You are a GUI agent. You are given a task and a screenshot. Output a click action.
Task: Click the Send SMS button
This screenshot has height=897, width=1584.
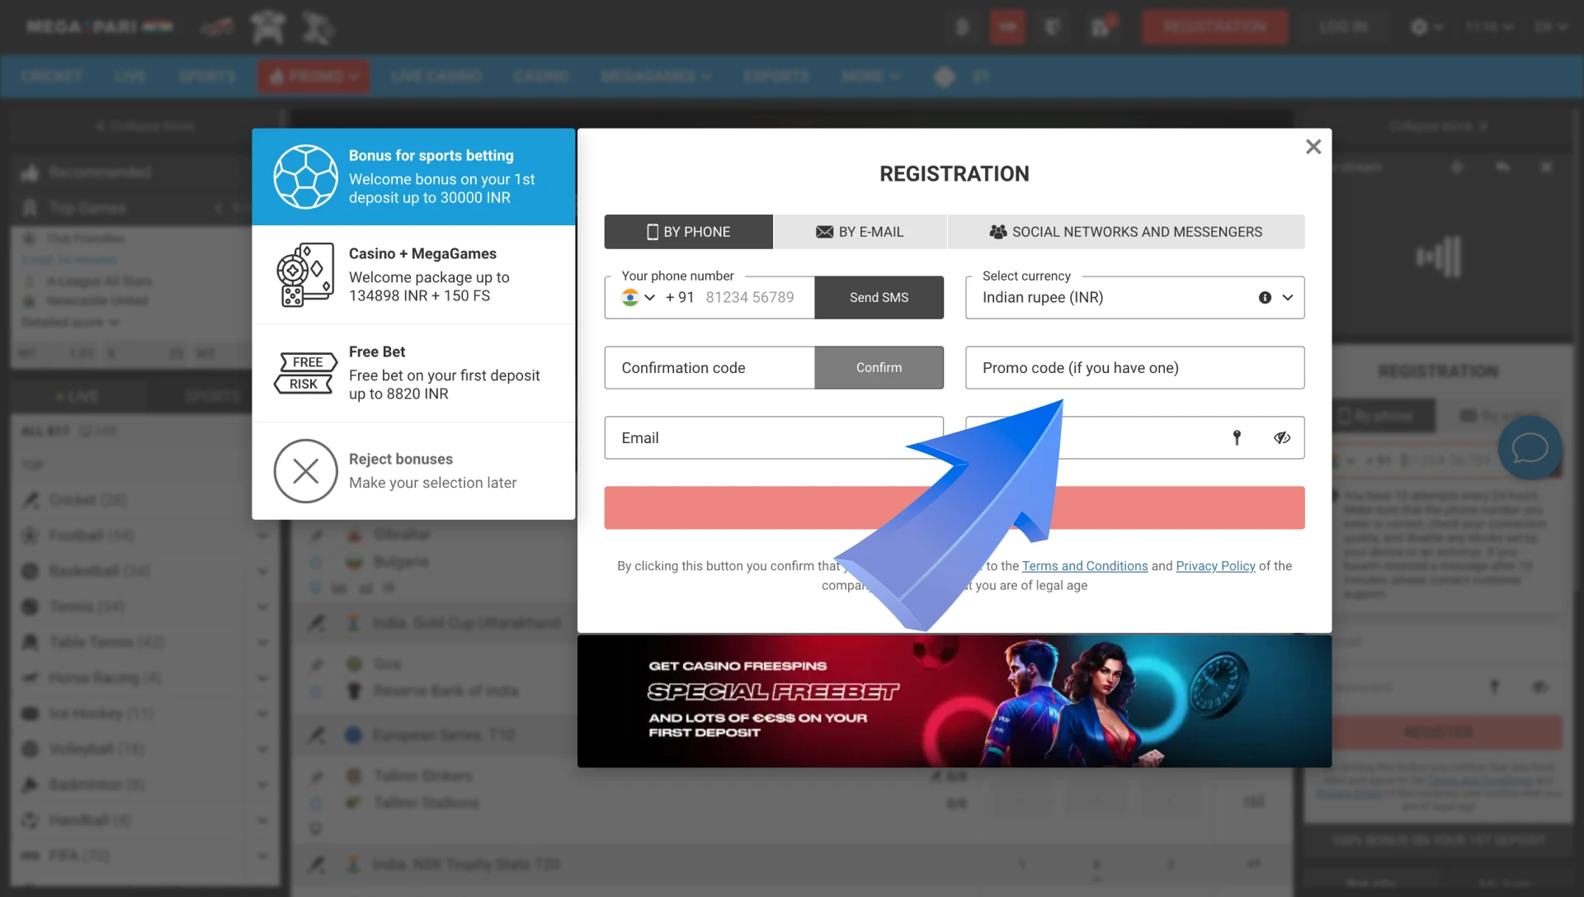879,298
